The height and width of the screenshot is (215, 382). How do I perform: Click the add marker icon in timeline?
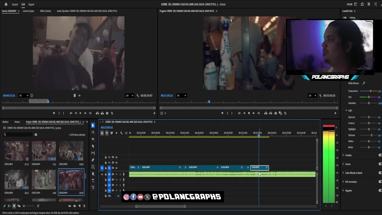pyautogui.click(x=116, y=133)
